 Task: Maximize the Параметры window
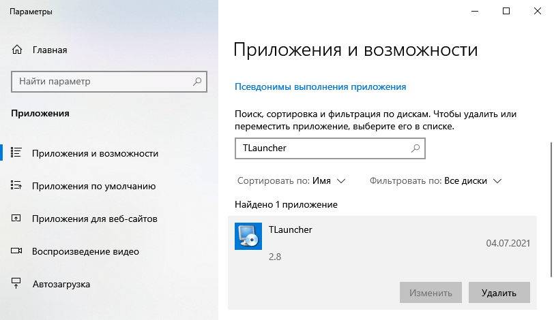click(506, 11)
